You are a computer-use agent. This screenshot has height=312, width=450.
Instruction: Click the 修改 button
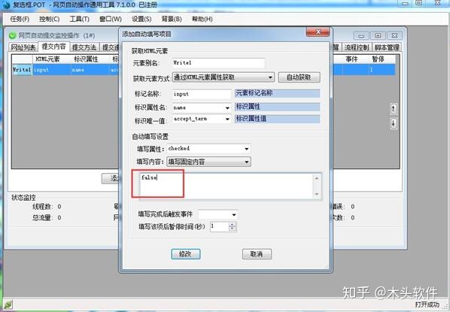tap(185, 254)
